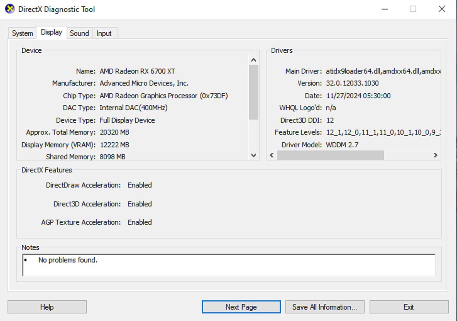Click 'Advanced Micro Devices, Inc.' manufacturer value
Image resolution: width=457 pixels, height=321 pixels.
tap(144, 83)
